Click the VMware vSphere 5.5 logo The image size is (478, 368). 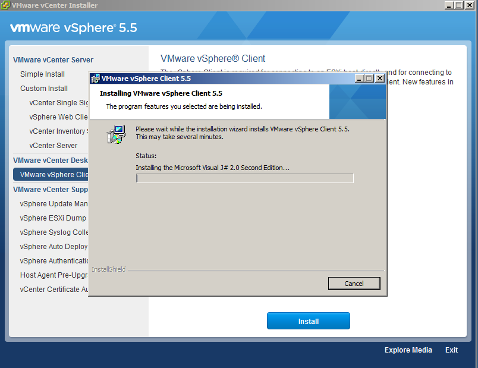pyautogui.click(x=70, y=28)
